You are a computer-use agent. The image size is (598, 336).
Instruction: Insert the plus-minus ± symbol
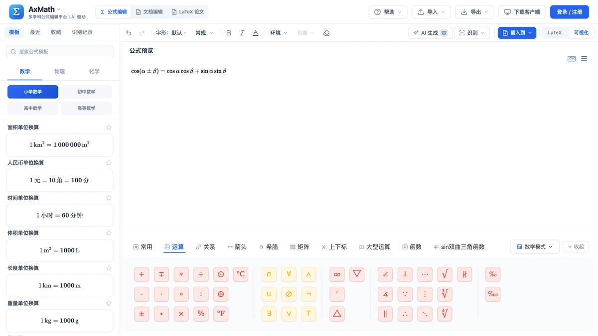click(142, 314)
